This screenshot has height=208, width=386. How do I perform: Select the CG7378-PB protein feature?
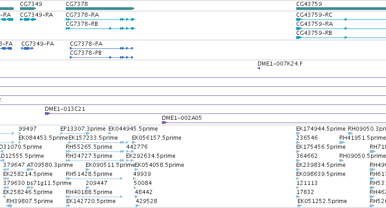[x=102, y=57]
